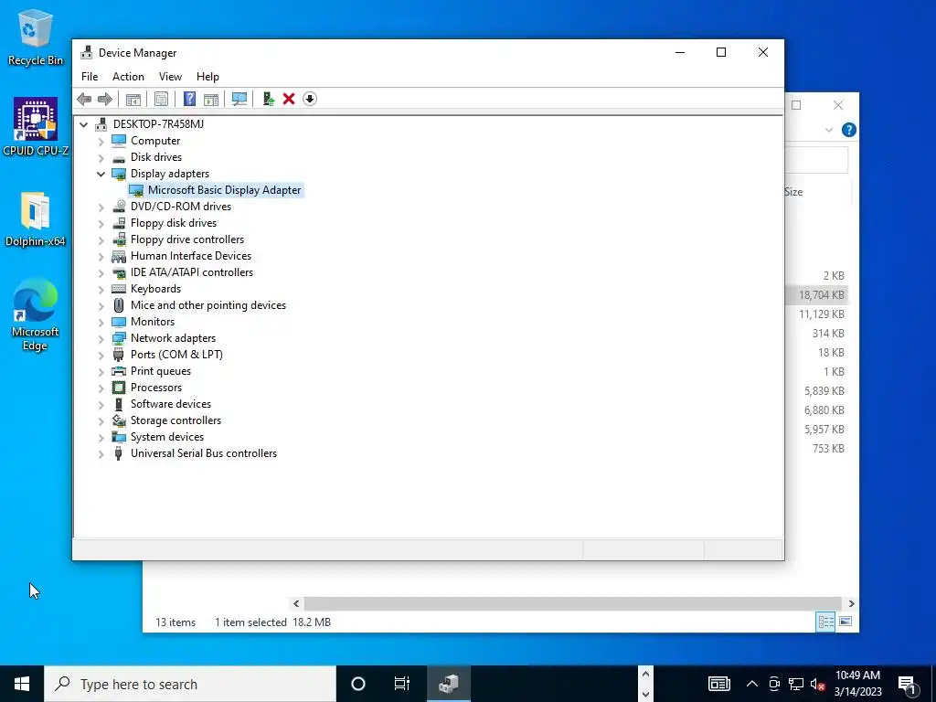Click scroll-right arrow in background window
This screenshot has height=702, width=936.
(x=851, y=603)
